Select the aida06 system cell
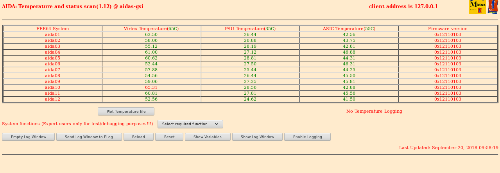The image size is (500, 173). (x=52, y=64)
